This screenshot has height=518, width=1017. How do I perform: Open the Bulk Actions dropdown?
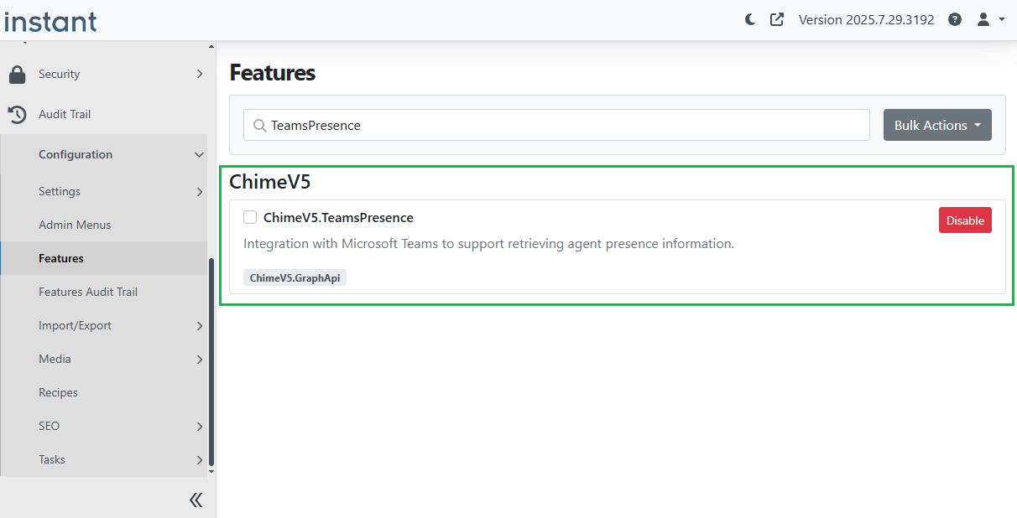tap(937, 125)
